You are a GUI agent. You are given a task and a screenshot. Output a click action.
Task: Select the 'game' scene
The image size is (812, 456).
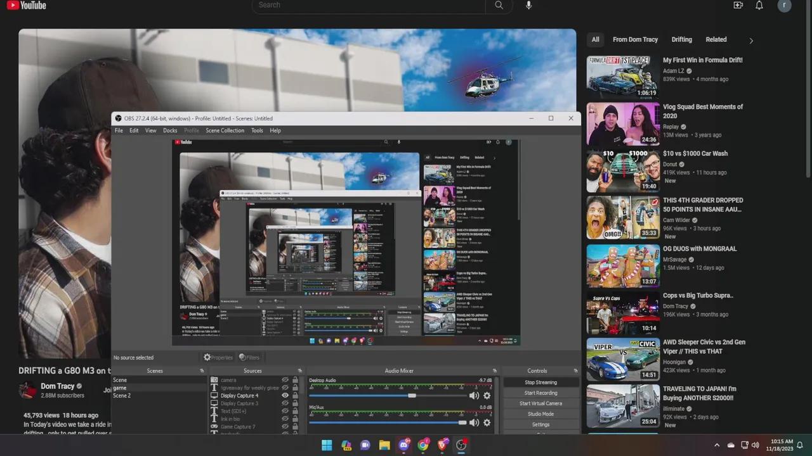(159, 388)
